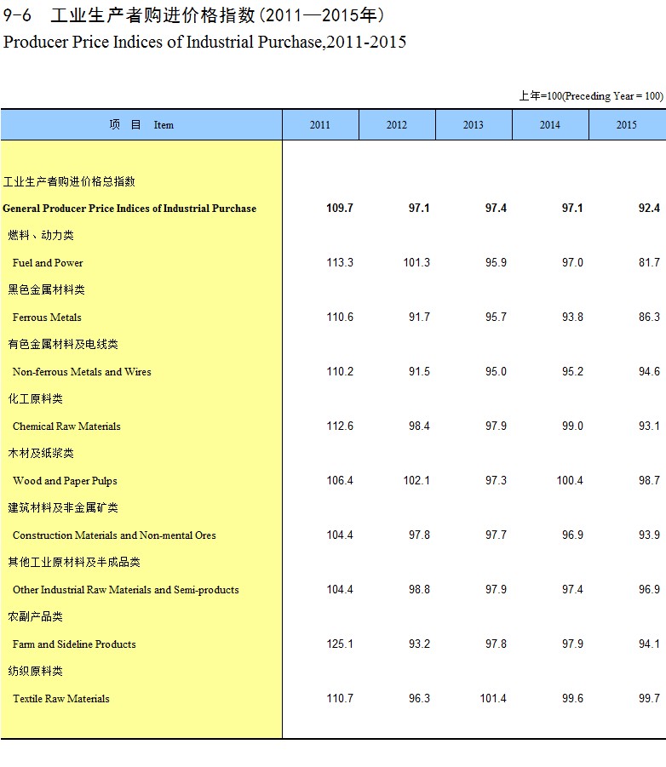This screenshot has width=666, height=767.
Task: Select Fuel and Power 2014 value 97.0
Action: (572, 263)
